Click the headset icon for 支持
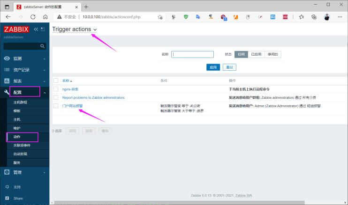Image resolution: width=348 pixels, height=205 pixels. click(x=7, y=187)
